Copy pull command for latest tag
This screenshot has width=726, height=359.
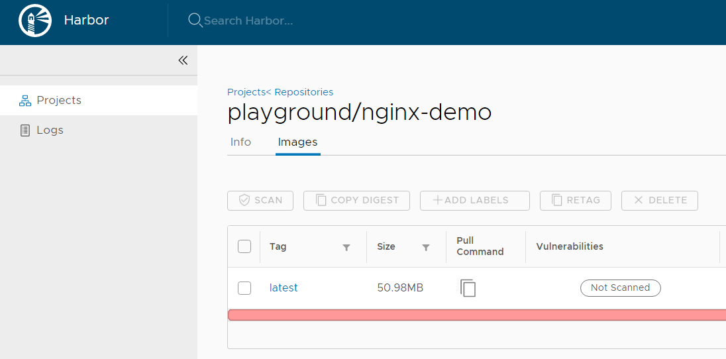point(468,287)
